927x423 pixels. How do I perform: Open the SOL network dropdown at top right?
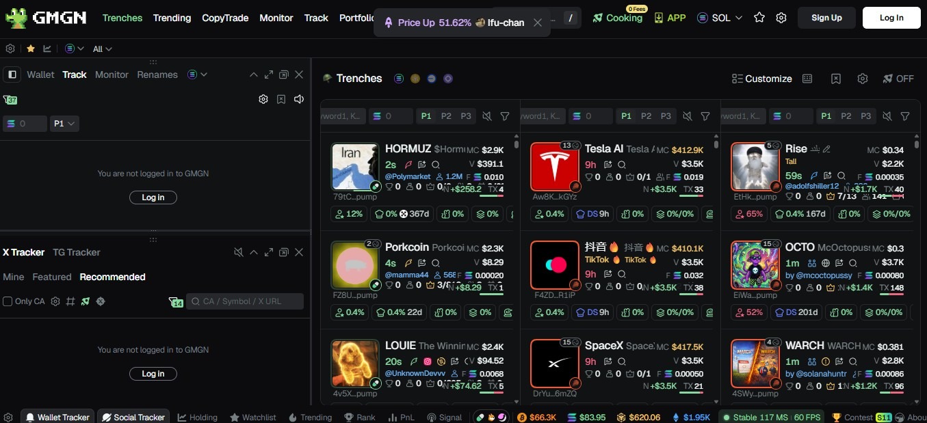(720, 18)
